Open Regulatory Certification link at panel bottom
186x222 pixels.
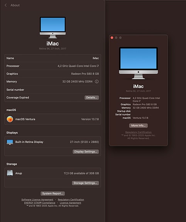click(71, 200)
